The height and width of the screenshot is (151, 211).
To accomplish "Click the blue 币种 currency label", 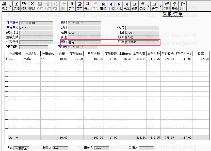I will pos(63,42).
